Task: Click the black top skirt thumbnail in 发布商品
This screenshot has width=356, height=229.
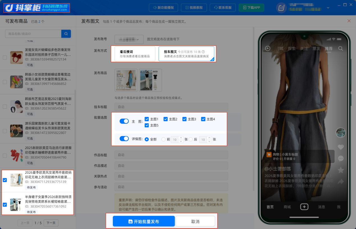Action: click(150, 80)
